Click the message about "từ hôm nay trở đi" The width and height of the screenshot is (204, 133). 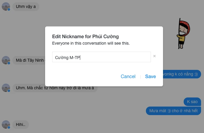(55, 88)
